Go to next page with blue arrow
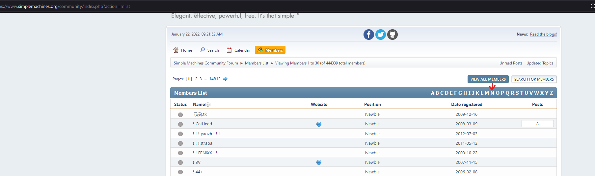This screenshot has height=176, width=595. point(225,79)
